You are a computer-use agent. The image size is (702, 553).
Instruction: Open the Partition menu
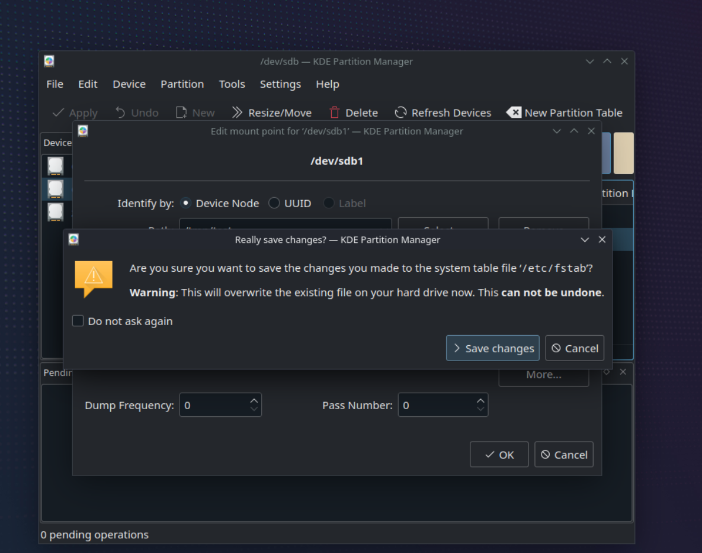tap(182, 84)
